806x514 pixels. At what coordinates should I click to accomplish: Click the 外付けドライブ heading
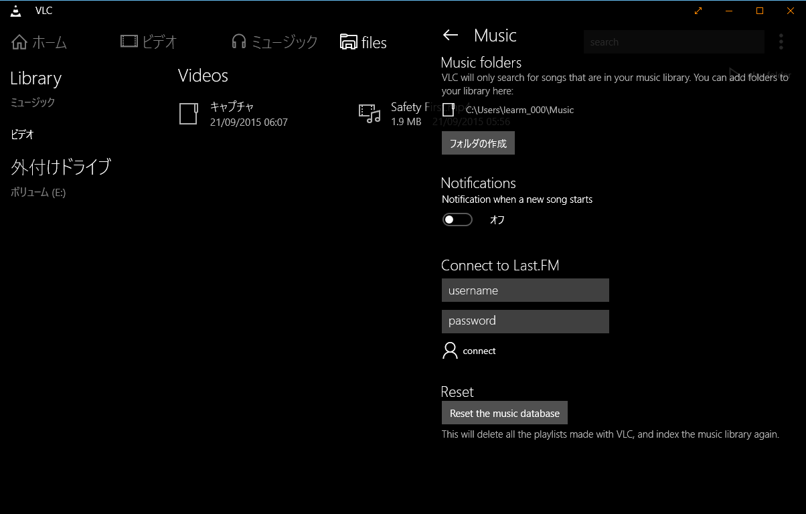61,167
